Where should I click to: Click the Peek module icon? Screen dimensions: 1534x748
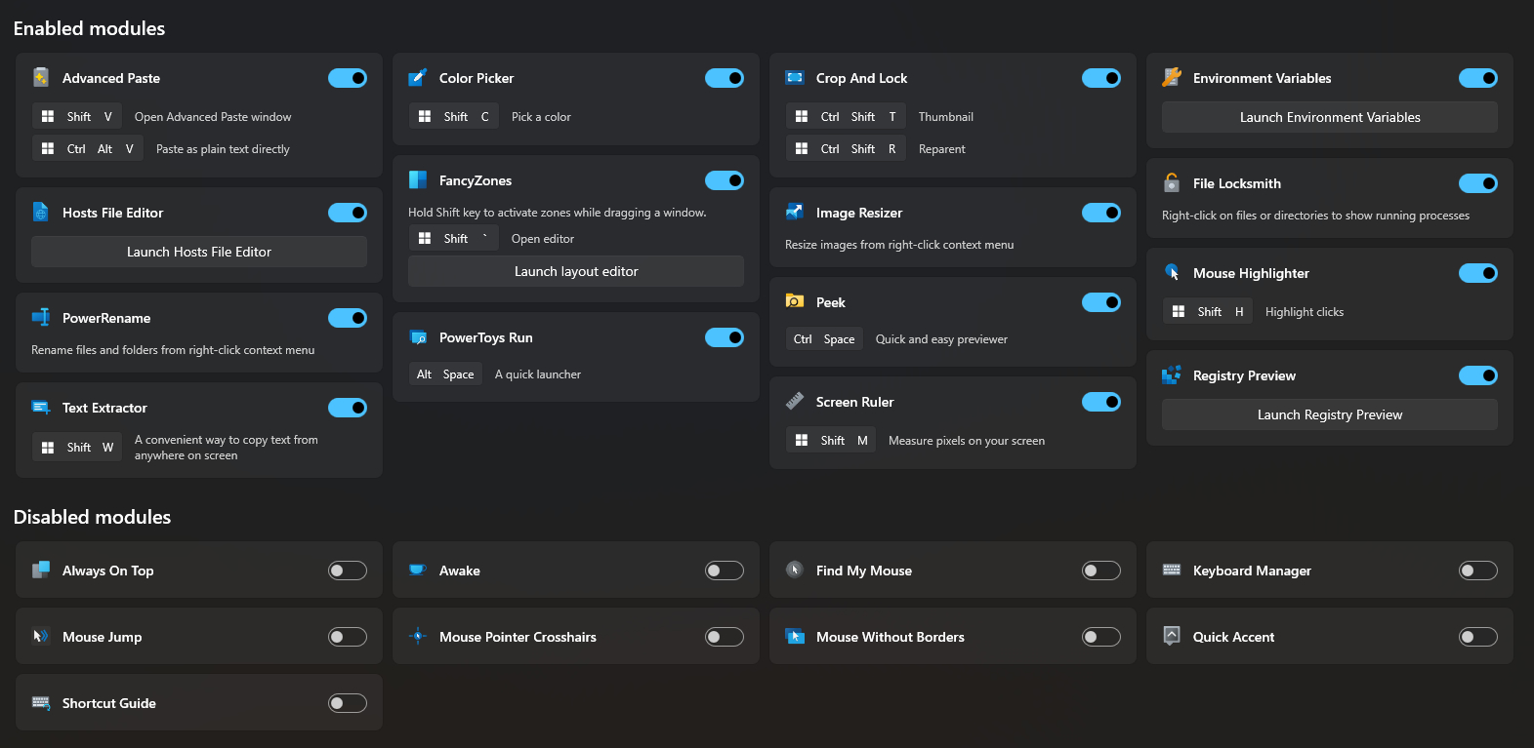coord(795,302)
